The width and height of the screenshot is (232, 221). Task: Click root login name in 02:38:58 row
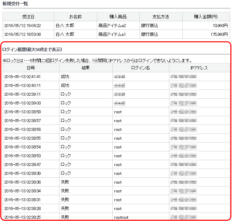tap(118, 112)
